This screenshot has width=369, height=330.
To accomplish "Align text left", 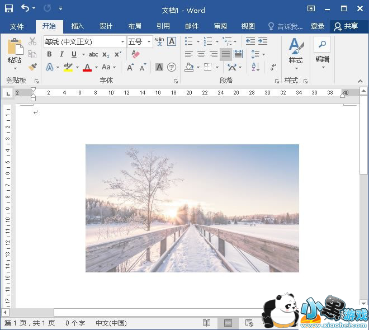I will (x=189, y=54).
